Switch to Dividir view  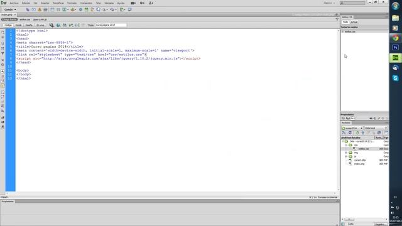click(19, 25)
